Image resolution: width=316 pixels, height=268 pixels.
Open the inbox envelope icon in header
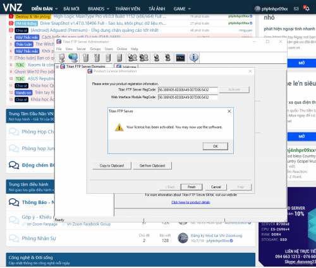tap(296, 9)
